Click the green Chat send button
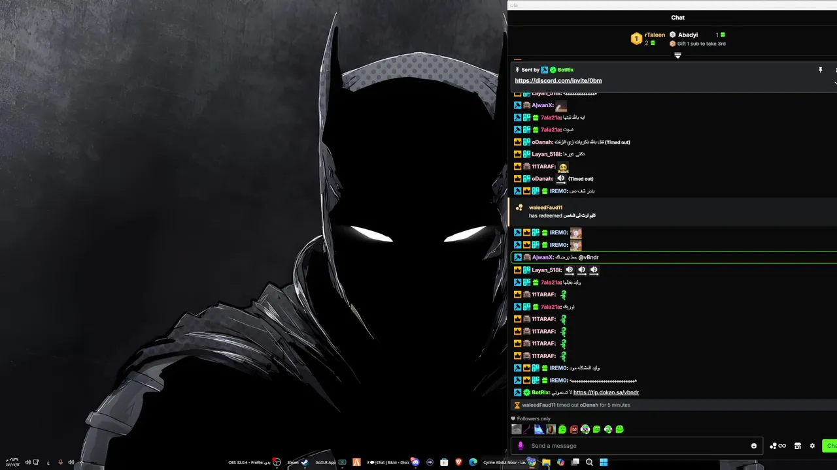This screenshot has width=837, height=470. coord(829,446)
